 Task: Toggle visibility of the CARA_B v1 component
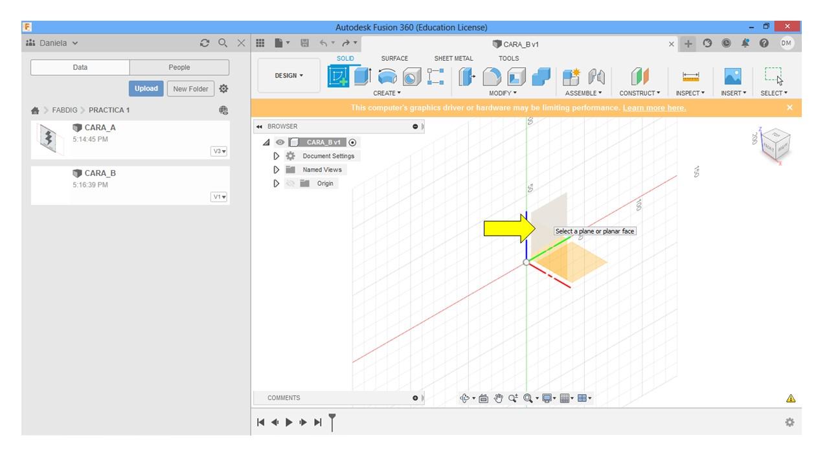pyautogui.click(x=280, y=142)
